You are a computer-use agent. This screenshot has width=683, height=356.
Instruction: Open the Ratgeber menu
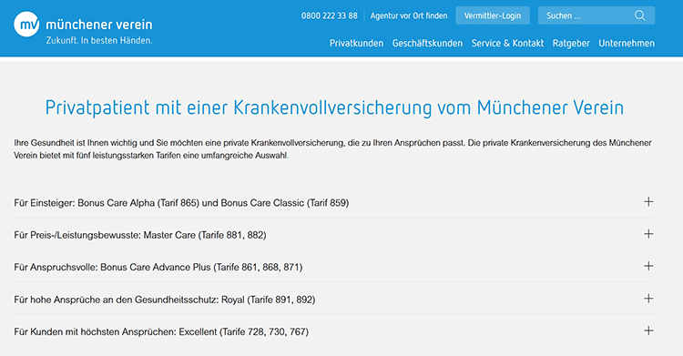click(571, 43)
